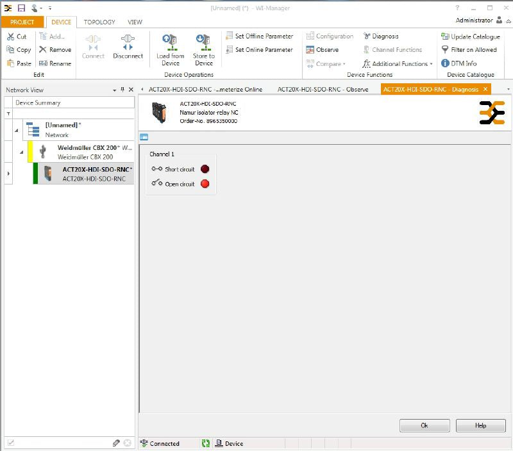Collapse the Weidmüller CBX 200 tree node
513x451 pixels.
point(21,152)
